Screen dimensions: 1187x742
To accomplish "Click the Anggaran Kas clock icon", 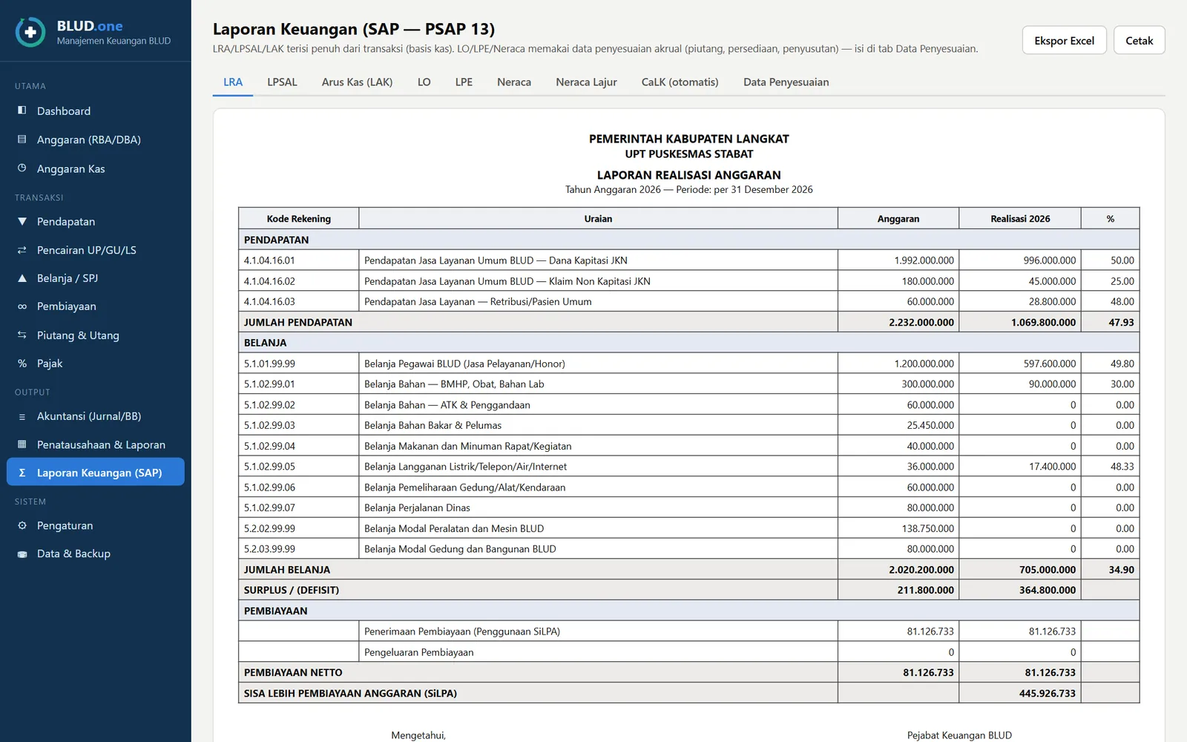I will pos(22,168).
